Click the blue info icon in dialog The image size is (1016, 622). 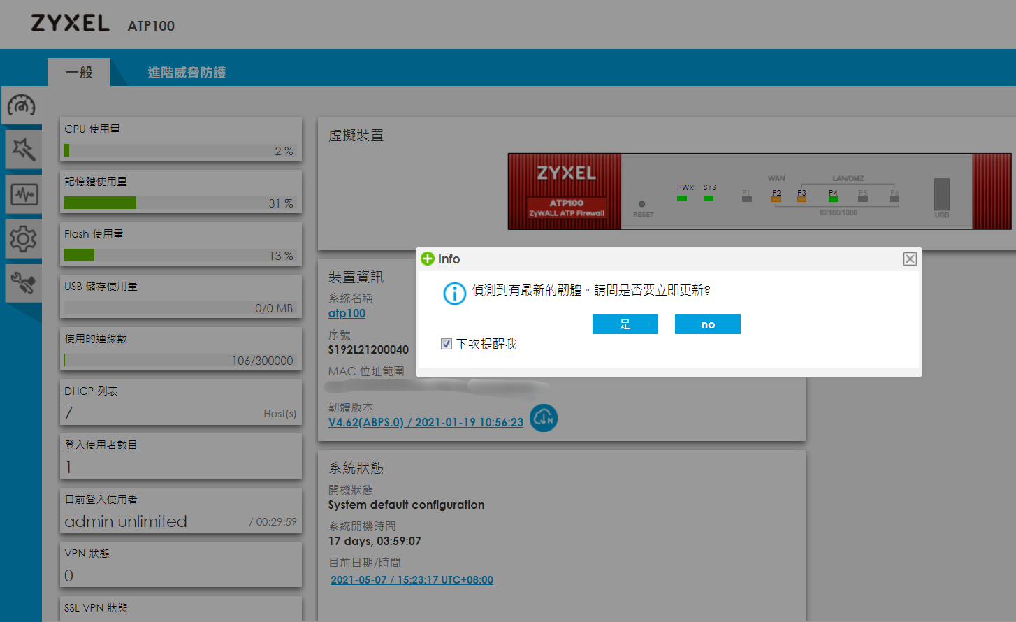coord(454,294)
